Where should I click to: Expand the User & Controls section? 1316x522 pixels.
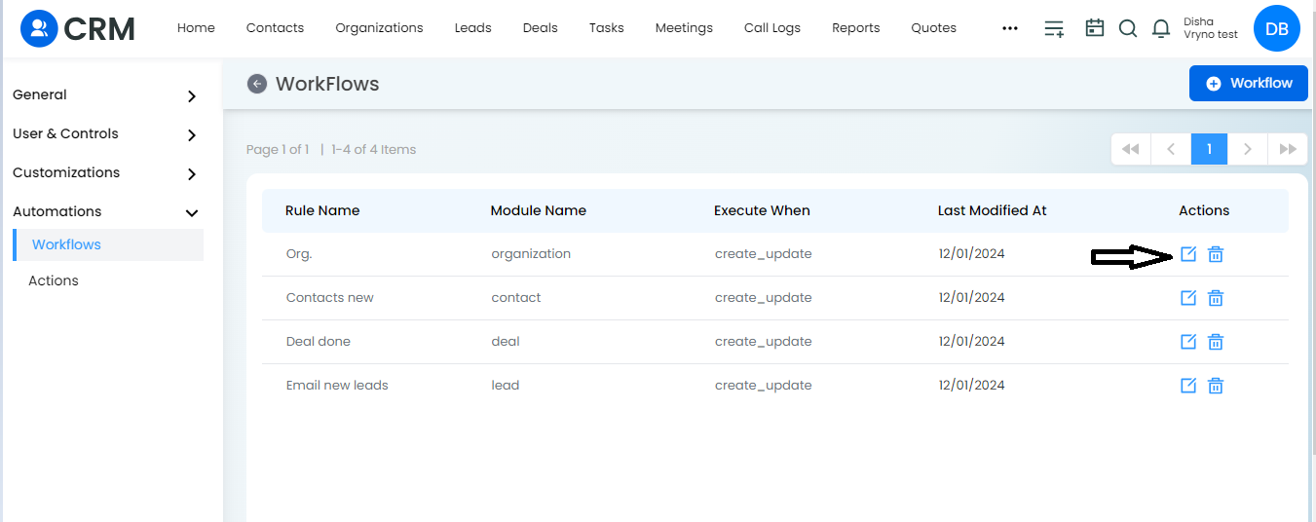pyautogui.click(x=106, y=134)
